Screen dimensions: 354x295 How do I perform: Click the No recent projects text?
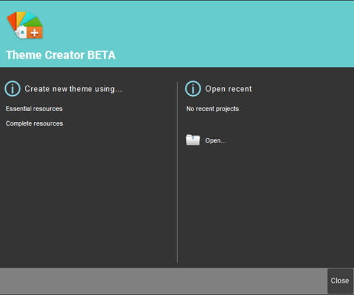(212, 109)
